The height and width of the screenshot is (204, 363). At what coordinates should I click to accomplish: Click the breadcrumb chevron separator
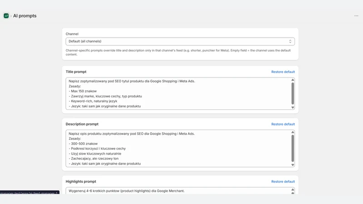click(x=11, y=16)
